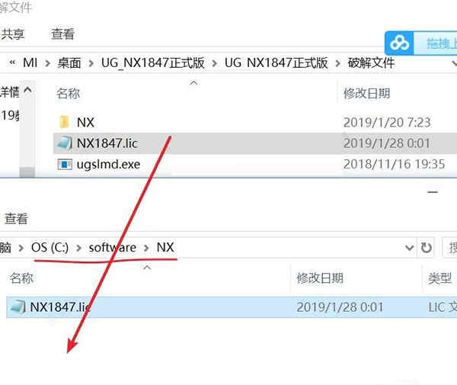Click the left pane vertical scrollbar thumb
This screenshot has height=385, width=457.
coord(27,172)
